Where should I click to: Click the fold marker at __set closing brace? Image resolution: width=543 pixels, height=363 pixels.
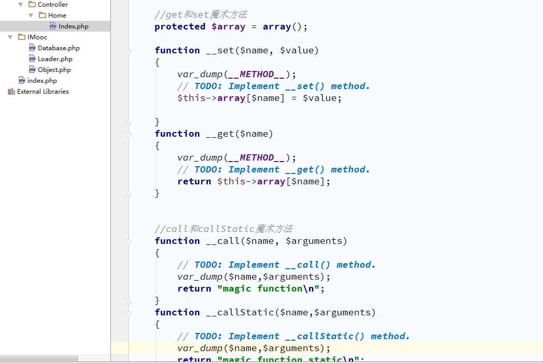(x=129, y=123)
